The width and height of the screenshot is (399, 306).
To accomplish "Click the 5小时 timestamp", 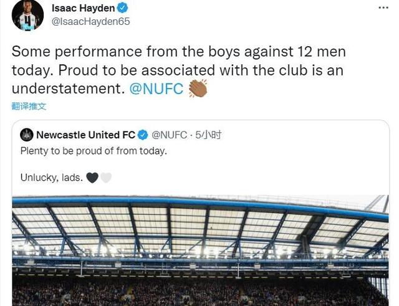I will 209,135.
